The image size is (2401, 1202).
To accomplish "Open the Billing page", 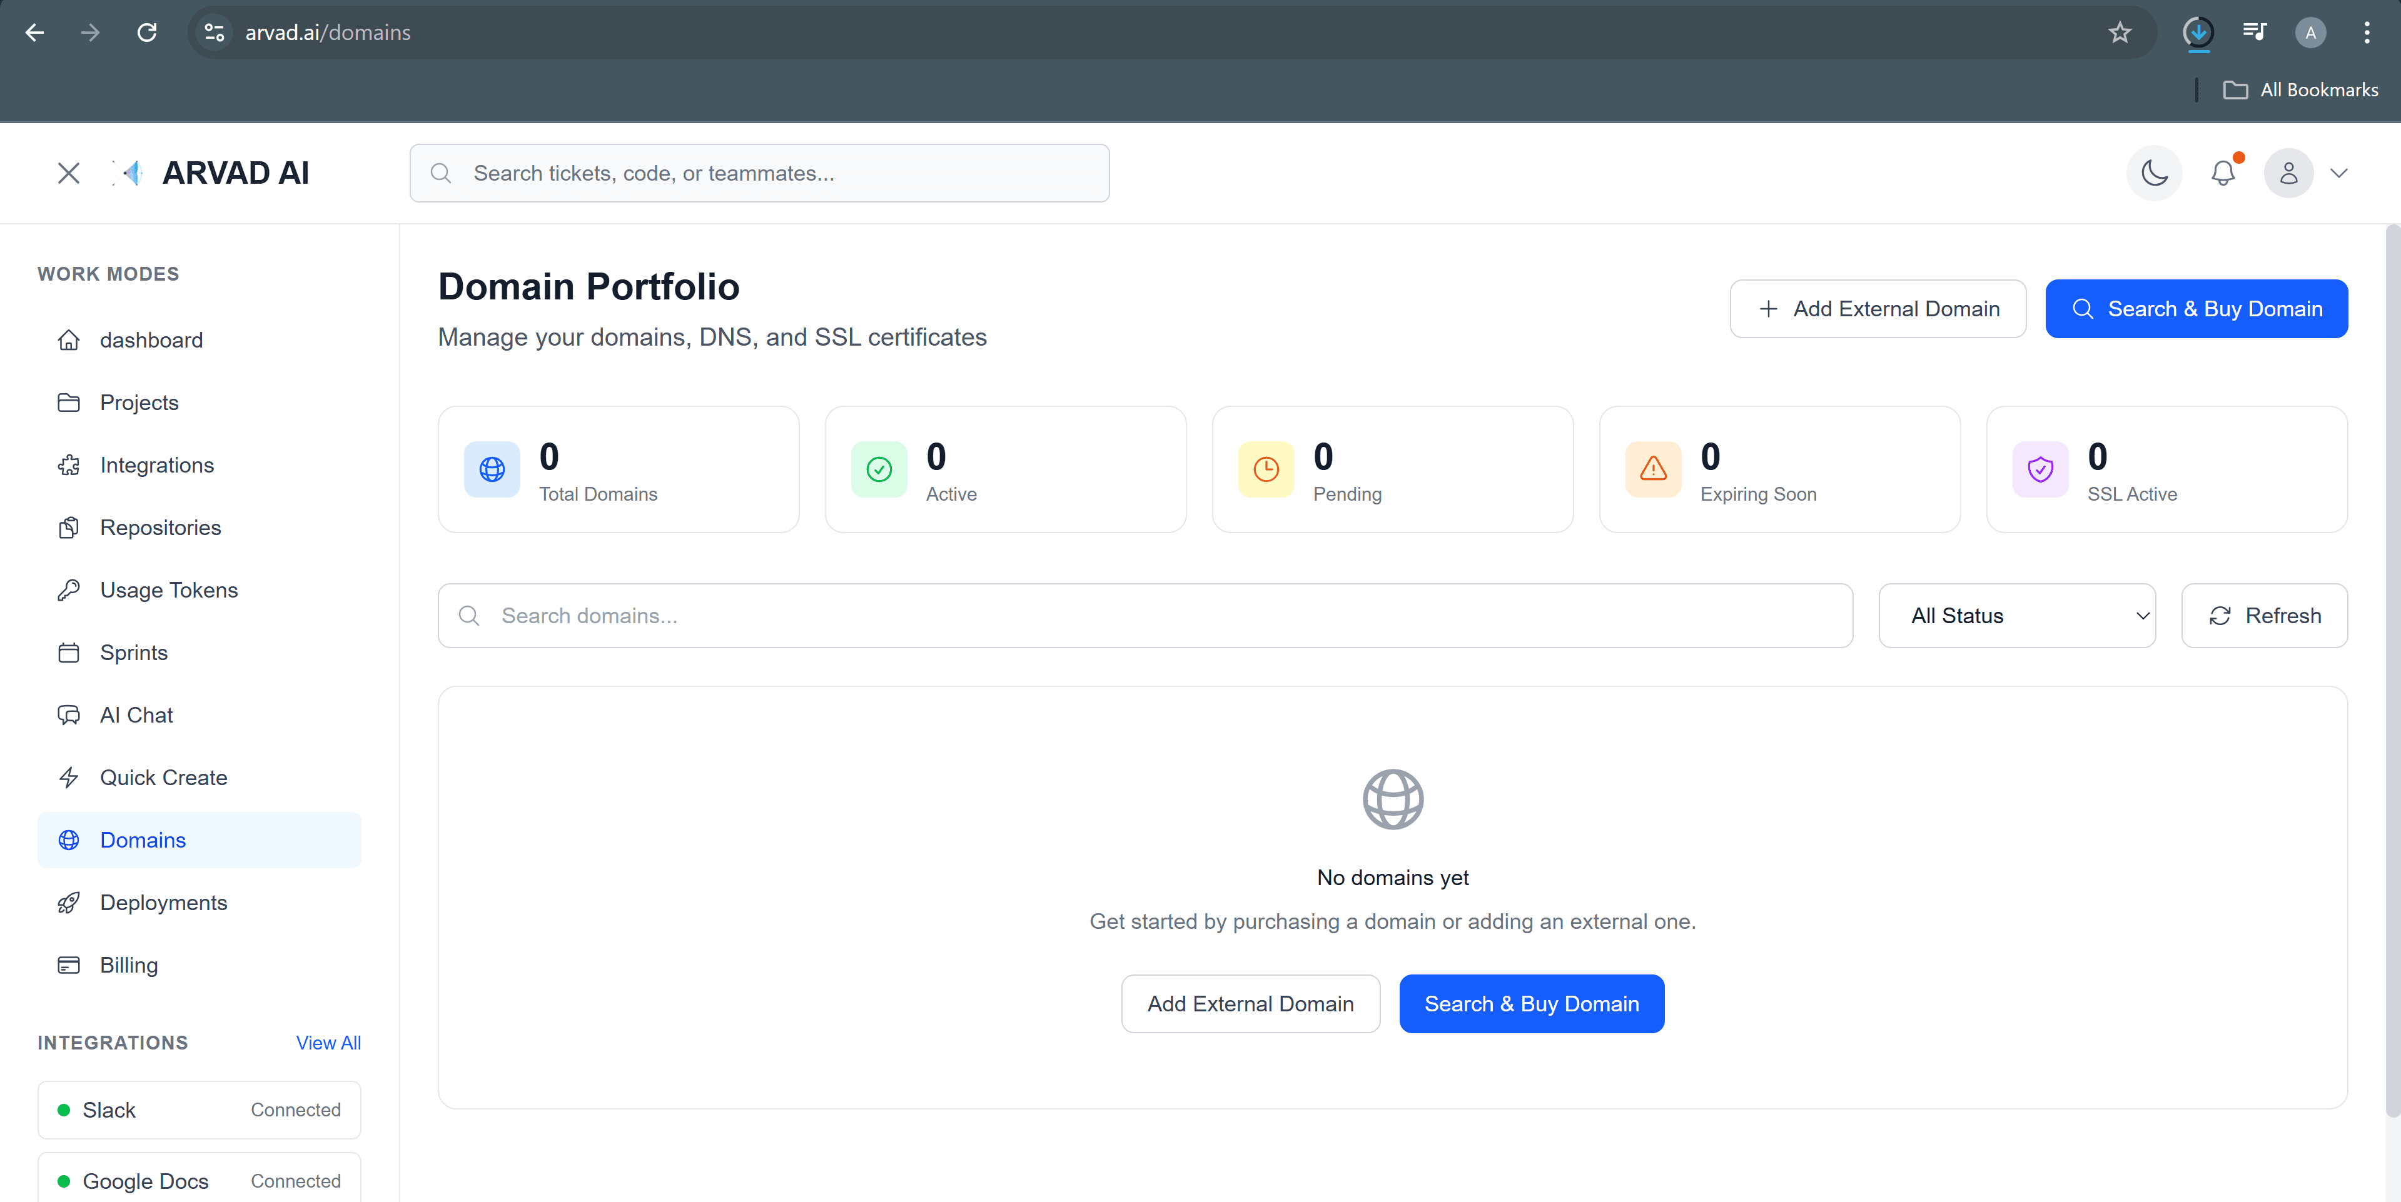I will point(129,964).
